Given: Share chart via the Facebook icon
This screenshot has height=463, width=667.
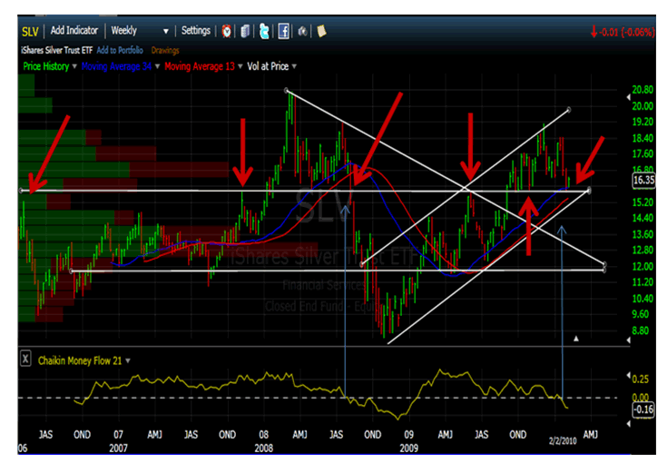Looking at the screenshot, I should click(283, 31).
